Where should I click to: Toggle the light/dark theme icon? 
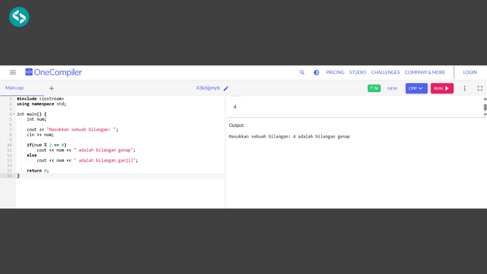pyautogui.click(x=316, y=72)
